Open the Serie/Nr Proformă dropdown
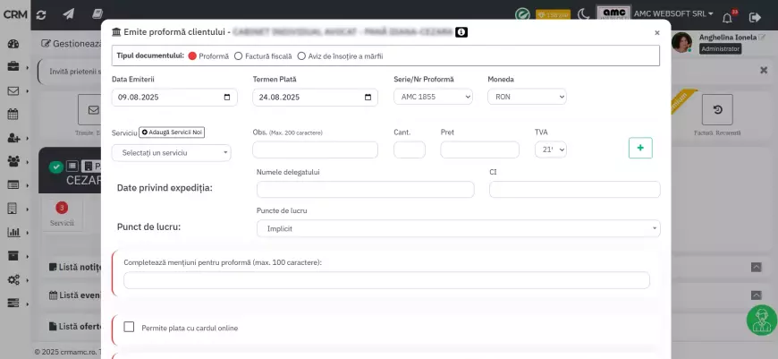Screen dimensions: 778x359 point(433,97)
